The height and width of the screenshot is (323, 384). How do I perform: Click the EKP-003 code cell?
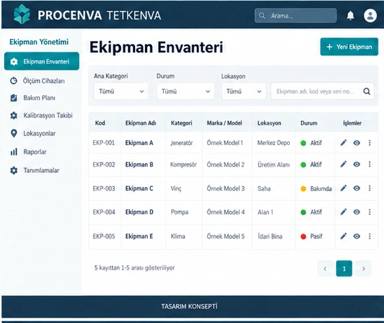(104, 188)
